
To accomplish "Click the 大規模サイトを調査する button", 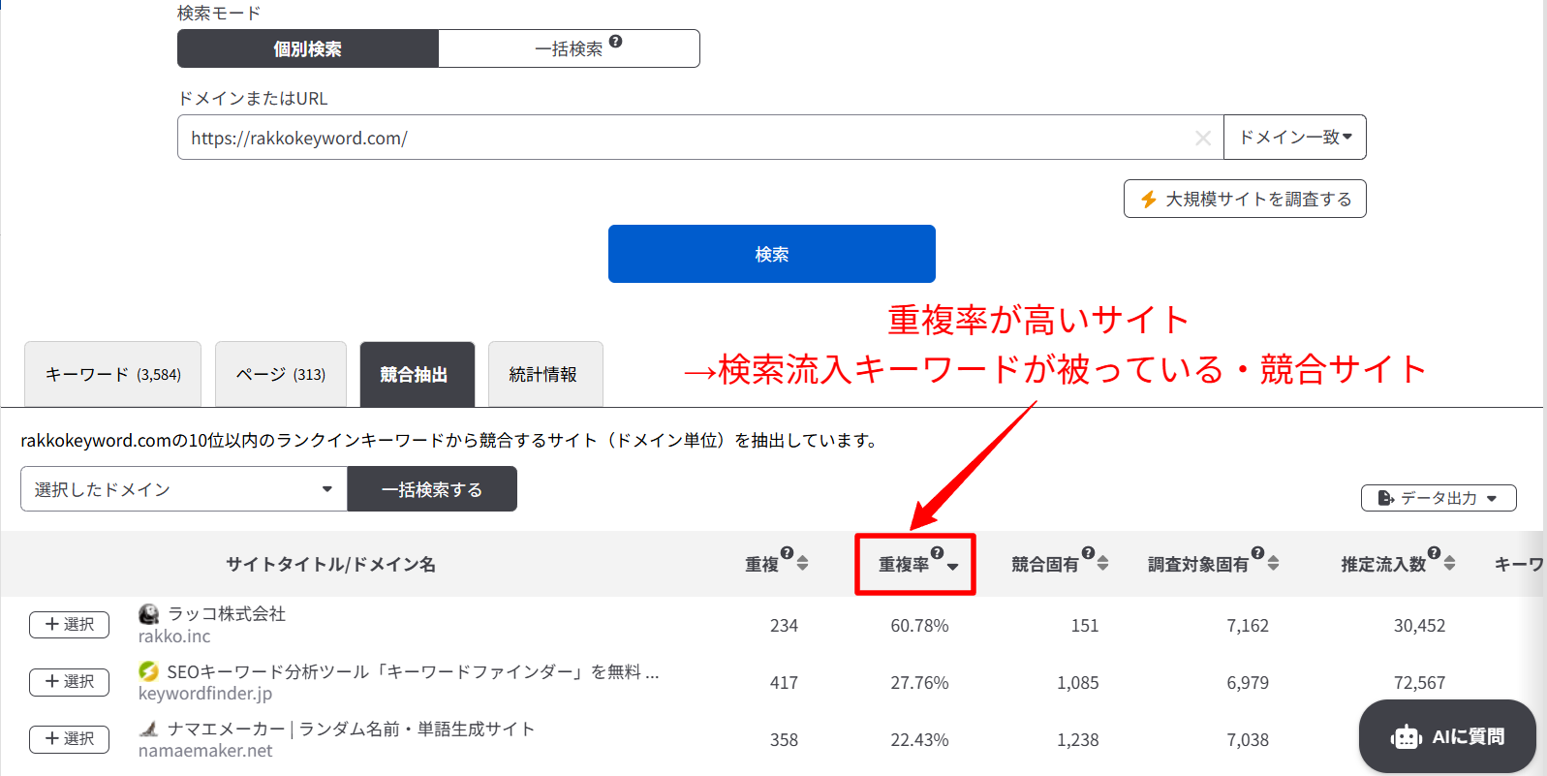I will 1244,199.
